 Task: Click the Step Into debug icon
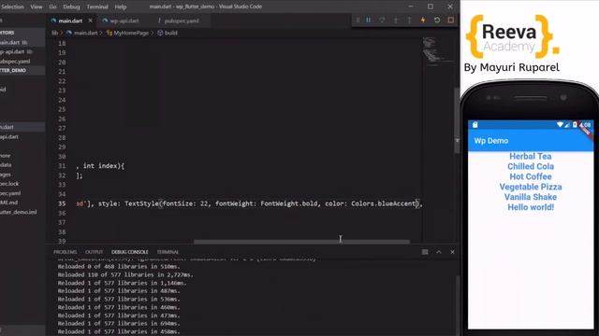pos(396,20)
